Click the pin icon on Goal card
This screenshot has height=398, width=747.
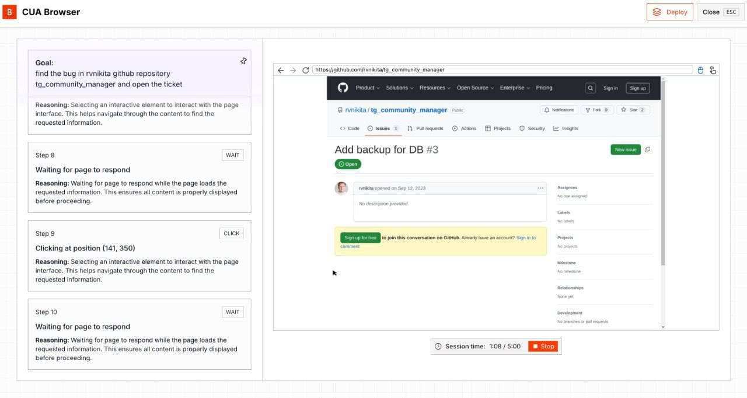[x=243, y=61]
